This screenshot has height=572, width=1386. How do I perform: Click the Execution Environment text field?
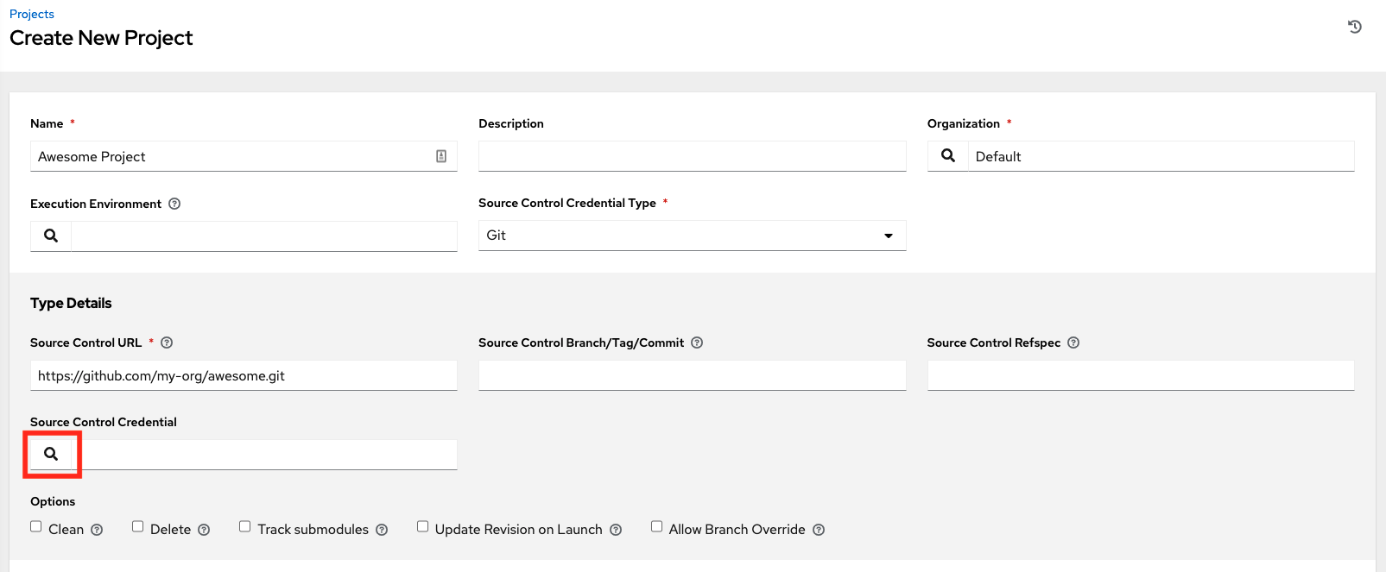(263, 236)
